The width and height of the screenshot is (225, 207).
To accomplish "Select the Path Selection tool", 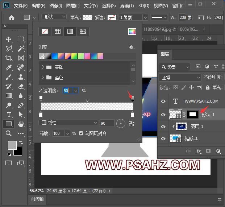I will pos(21,115).
